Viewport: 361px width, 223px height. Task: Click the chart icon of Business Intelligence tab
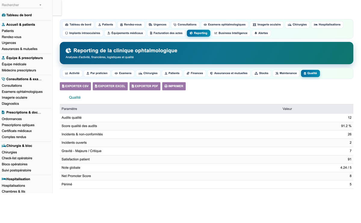click(x=216, y=33)
